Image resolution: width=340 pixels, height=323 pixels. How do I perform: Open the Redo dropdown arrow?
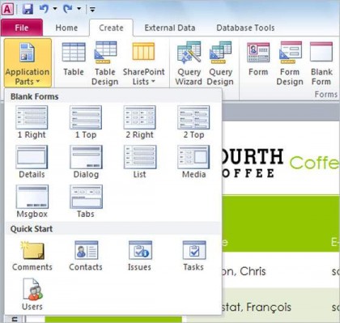coord(79,9)
